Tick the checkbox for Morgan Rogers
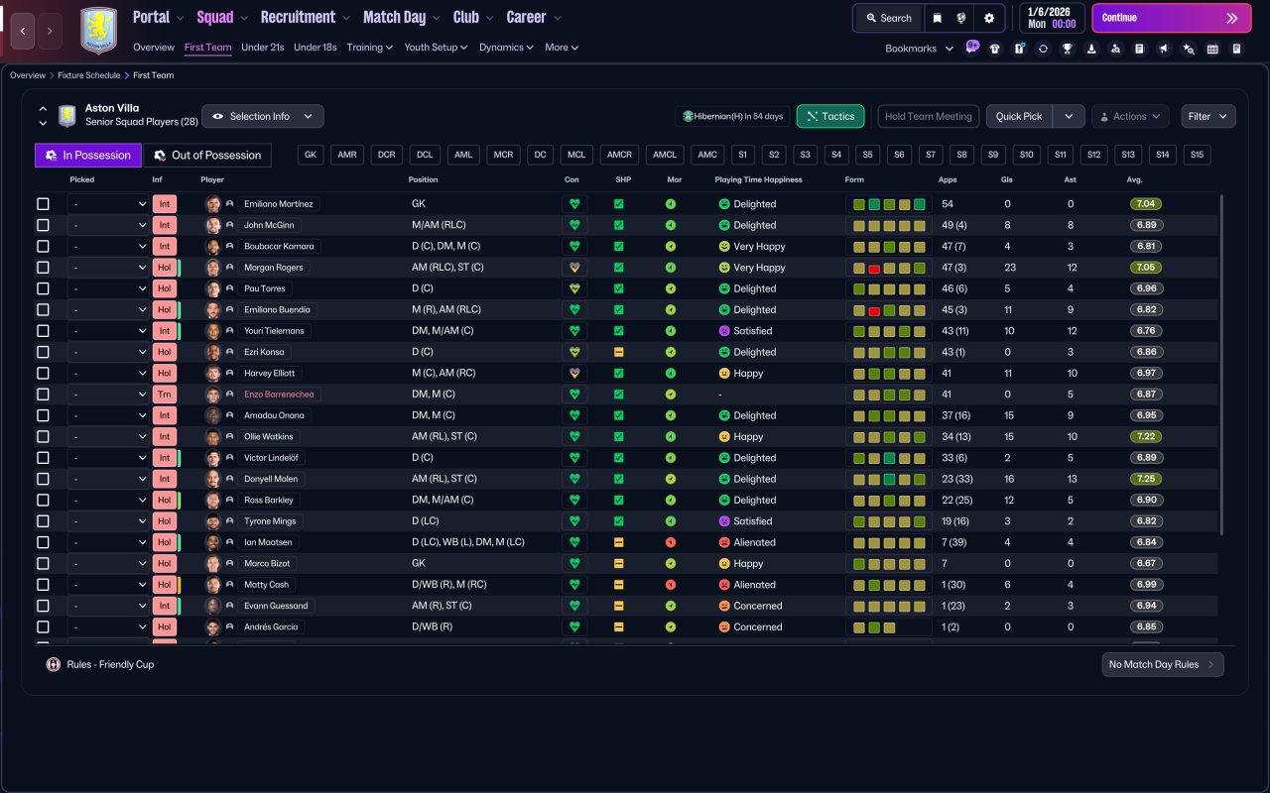The width and height of the screenshot is (1270, 793). [x=43, y=268]
